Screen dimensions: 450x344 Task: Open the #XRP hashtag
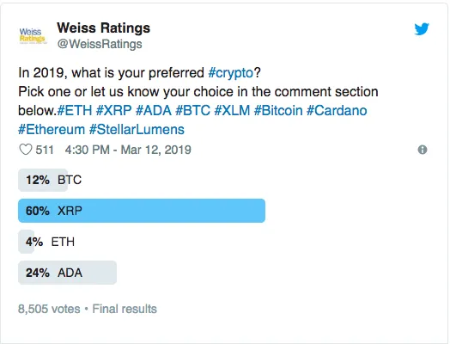click(113, 111)
